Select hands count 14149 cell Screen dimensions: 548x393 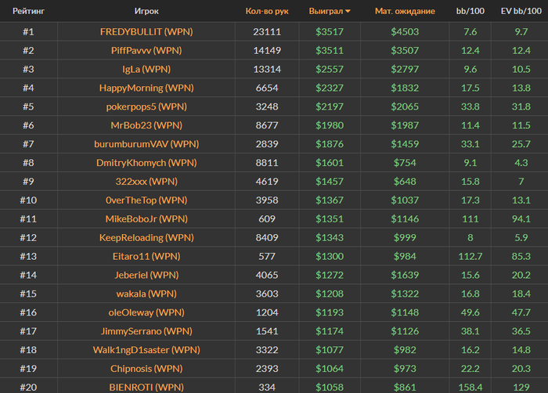(267, 51)
